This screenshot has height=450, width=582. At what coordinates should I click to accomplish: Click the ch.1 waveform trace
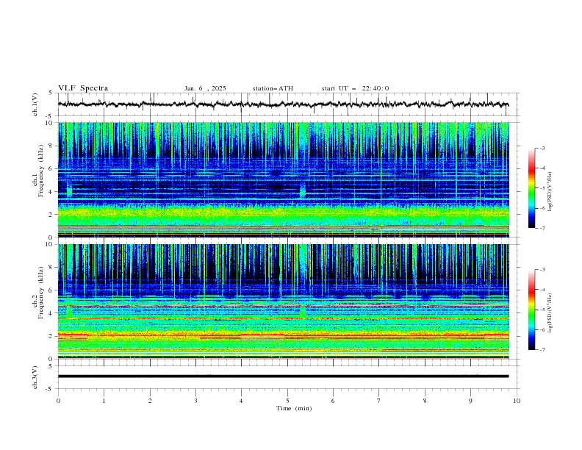pos(283,104)
